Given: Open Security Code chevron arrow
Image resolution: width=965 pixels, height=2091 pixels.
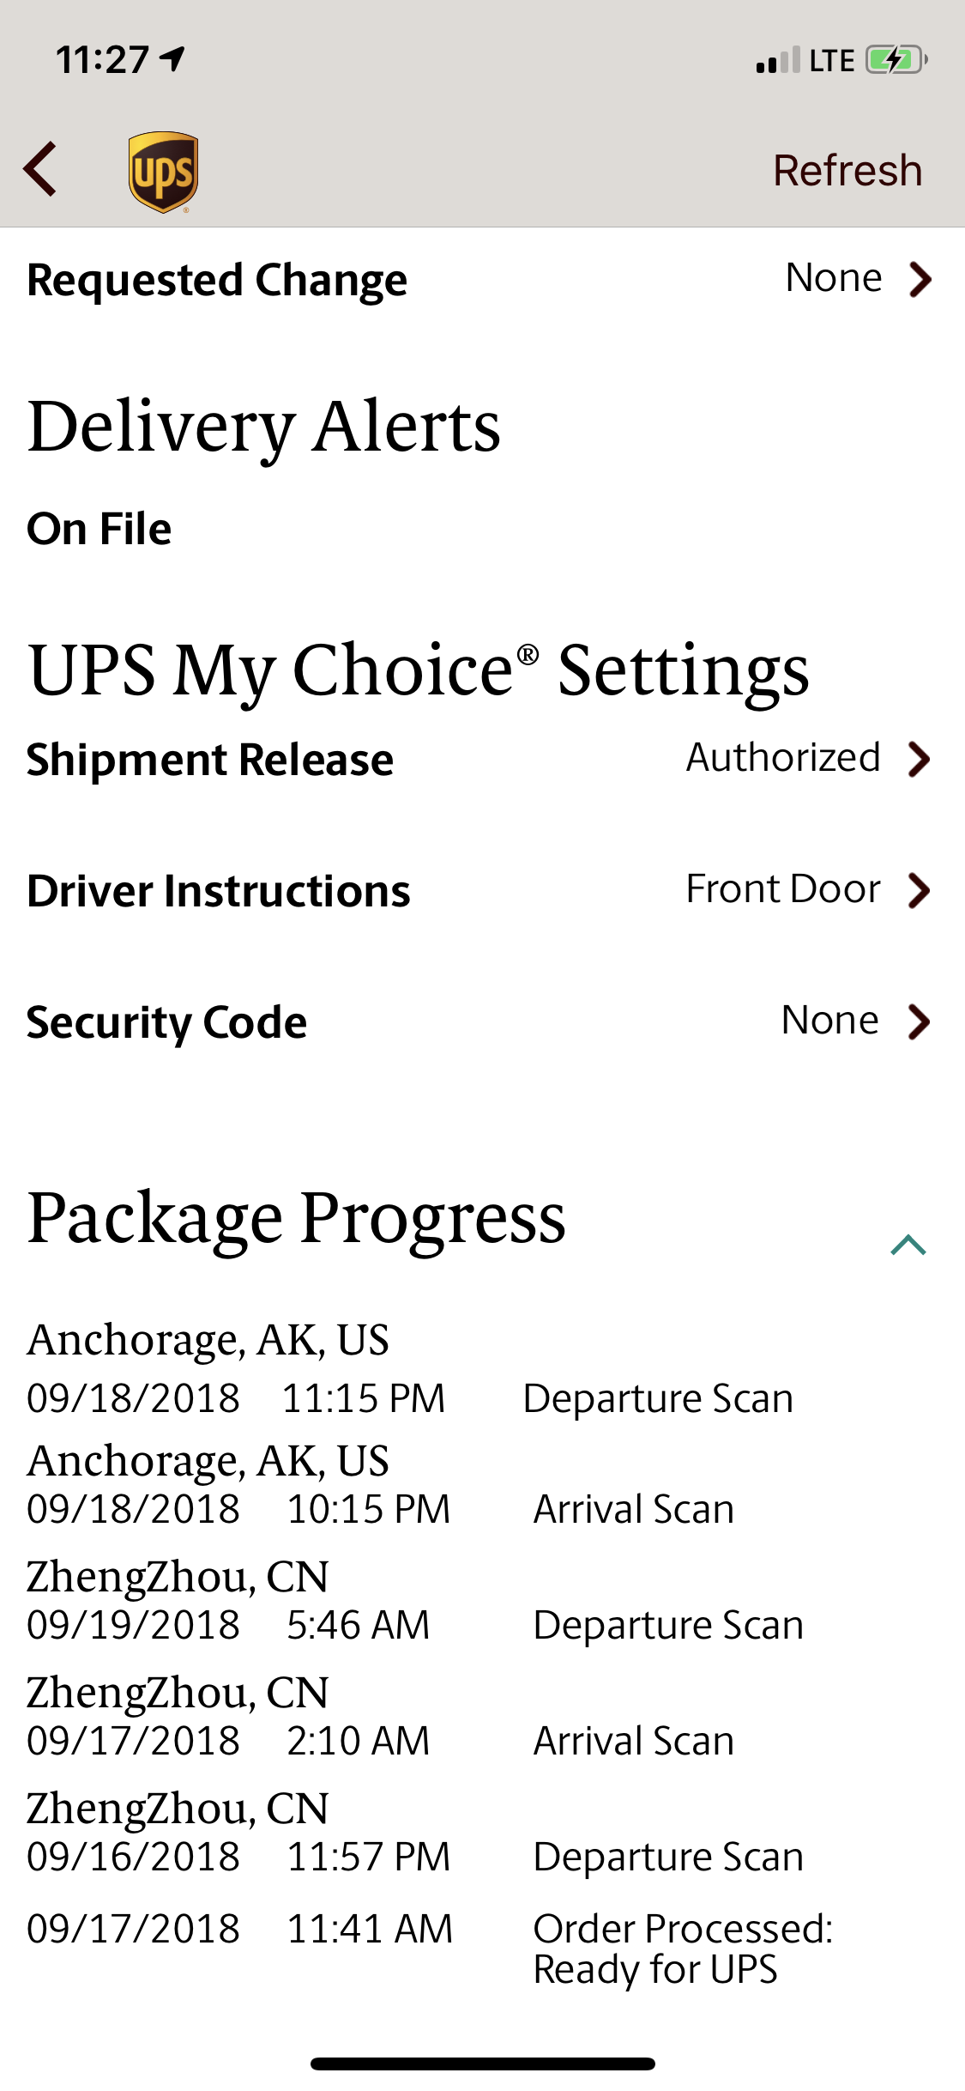Looking at the screenshot, I should tap(920, 1021).
